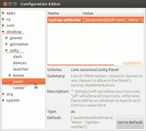Collapse the unity tree node

pyautogui.click(x=6, y=50)
